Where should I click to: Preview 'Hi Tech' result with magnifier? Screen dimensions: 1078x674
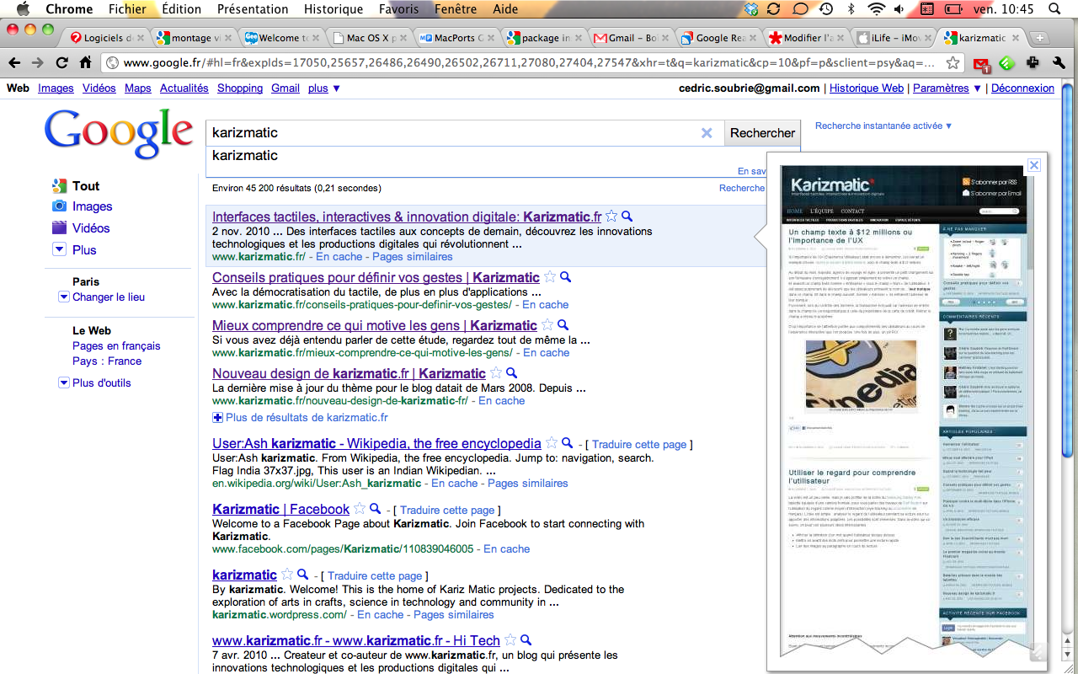tap(526, 640)
